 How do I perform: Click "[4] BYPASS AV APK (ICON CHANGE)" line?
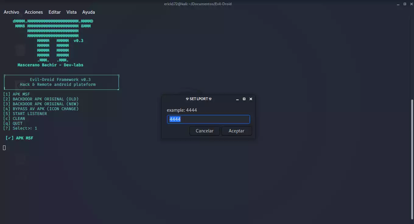click(x=41, y=109)
